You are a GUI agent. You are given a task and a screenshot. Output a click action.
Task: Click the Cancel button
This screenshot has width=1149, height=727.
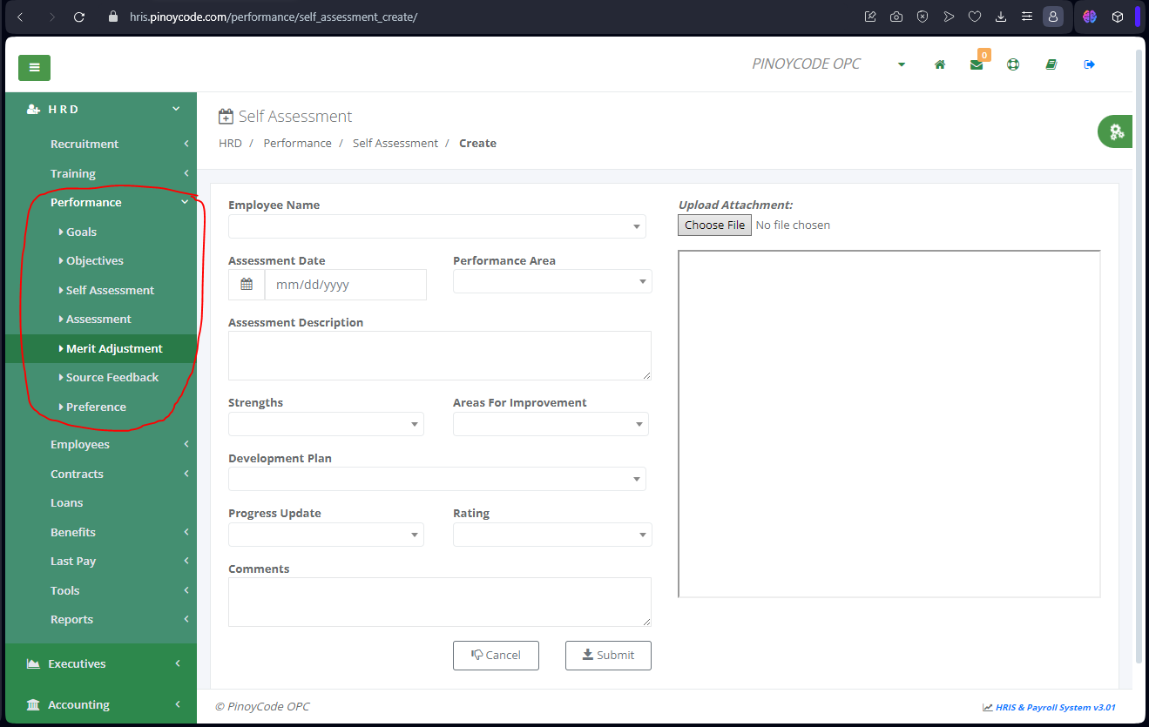pyautogui.click(x=496, y=655)
